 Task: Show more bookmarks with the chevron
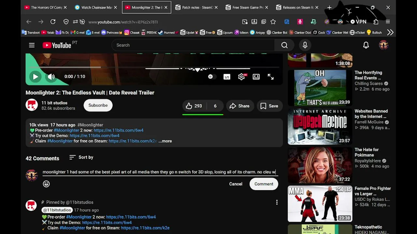[390, 32]
